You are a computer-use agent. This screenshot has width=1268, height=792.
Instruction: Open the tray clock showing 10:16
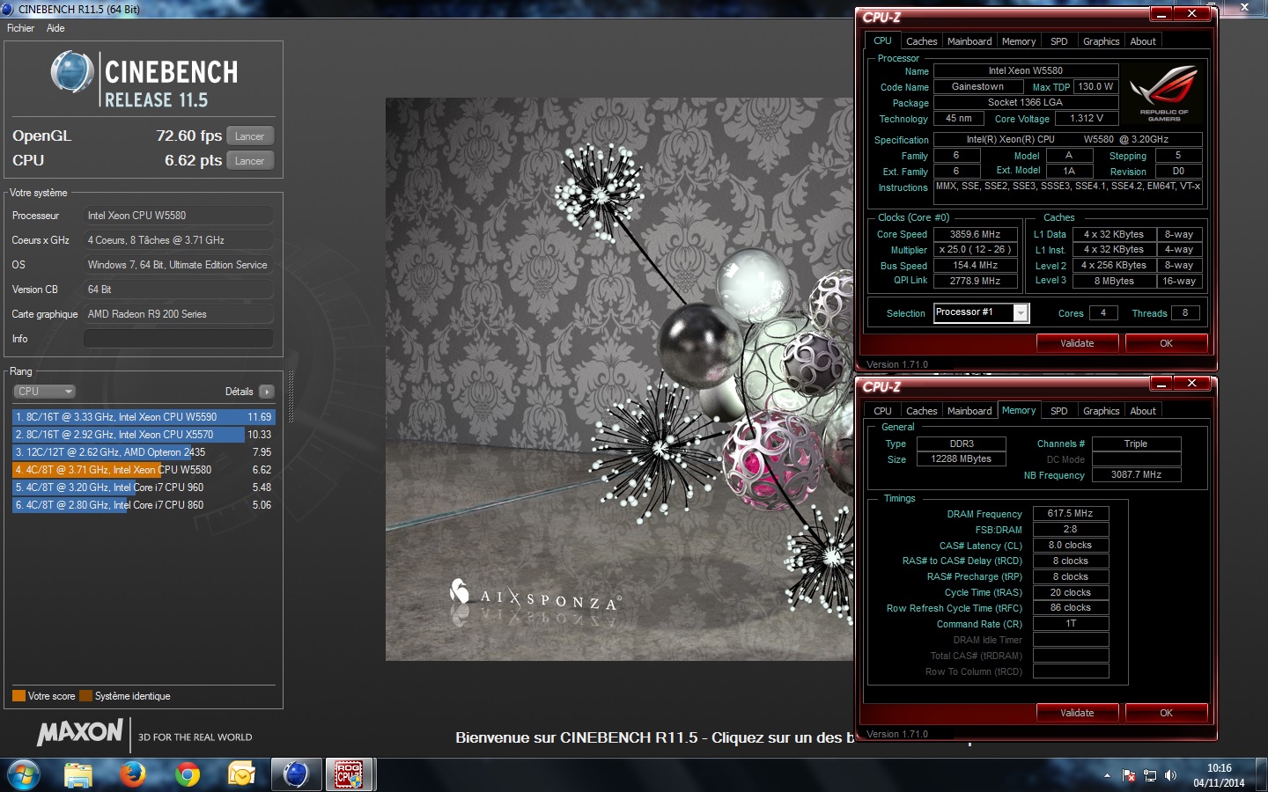[1220, 775]
